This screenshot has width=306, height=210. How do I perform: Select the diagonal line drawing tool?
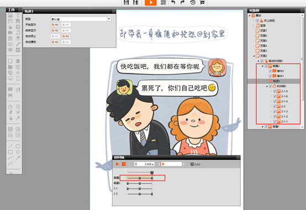10,146
